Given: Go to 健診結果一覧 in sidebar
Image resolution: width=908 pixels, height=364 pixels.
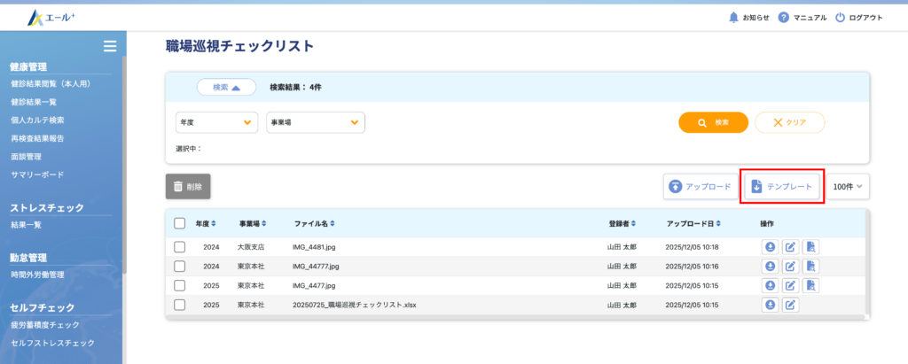Looking at the screenshot, I should pyautogui.click(x=34, y=102).
